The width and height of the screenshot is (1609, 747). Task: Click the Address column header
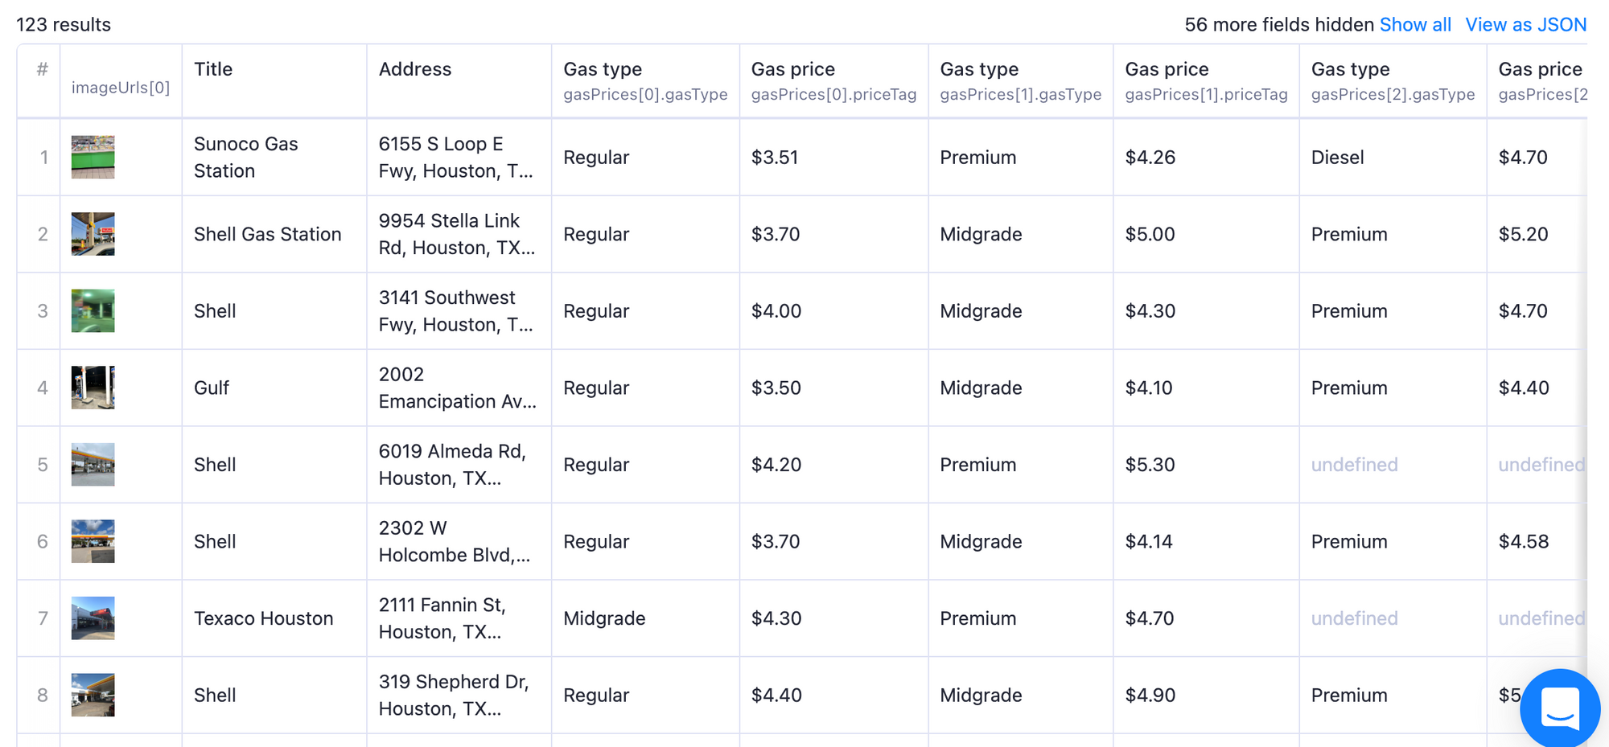click(x=415, y=69)
